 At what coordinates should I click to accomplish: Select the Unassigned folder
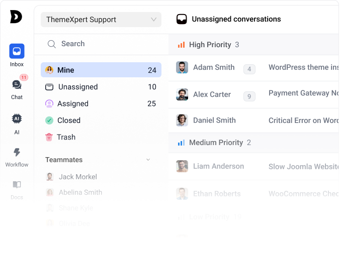[x=101, y=87]
